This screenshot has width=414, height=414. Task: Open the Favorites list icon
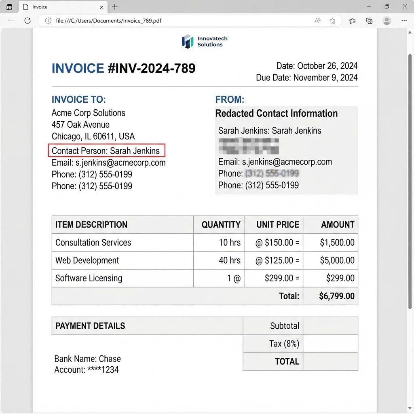(352, 21)
